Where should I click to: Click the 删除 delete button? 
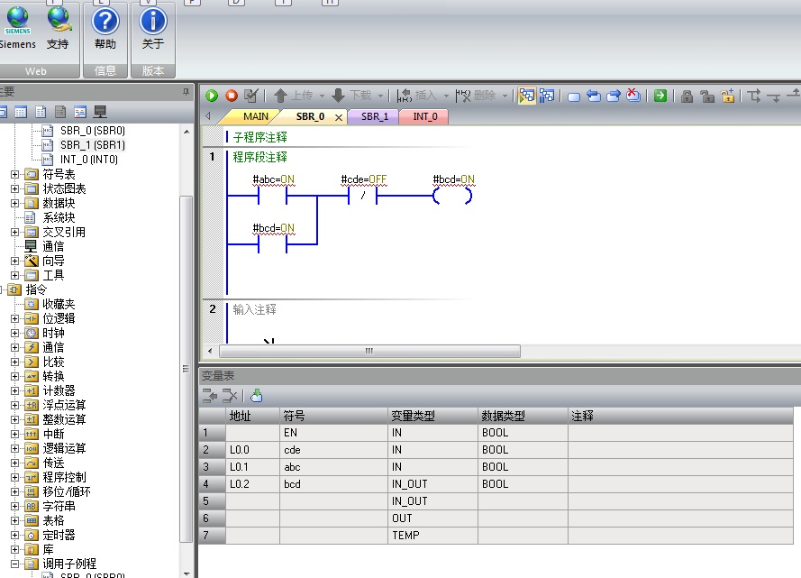[x=476, y=96]
